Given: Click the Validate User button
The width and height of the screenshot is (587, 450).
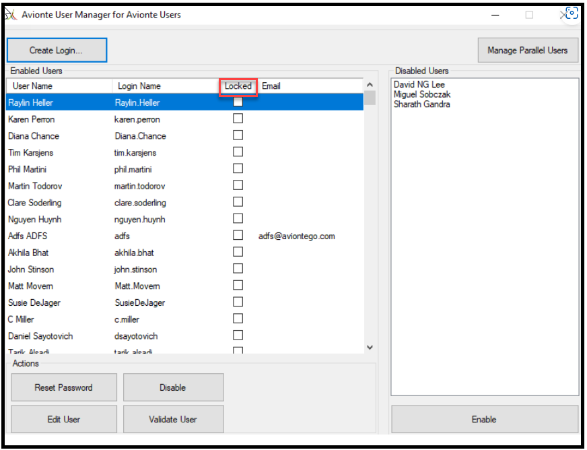Looking at the screenshot, I should 173,419.
